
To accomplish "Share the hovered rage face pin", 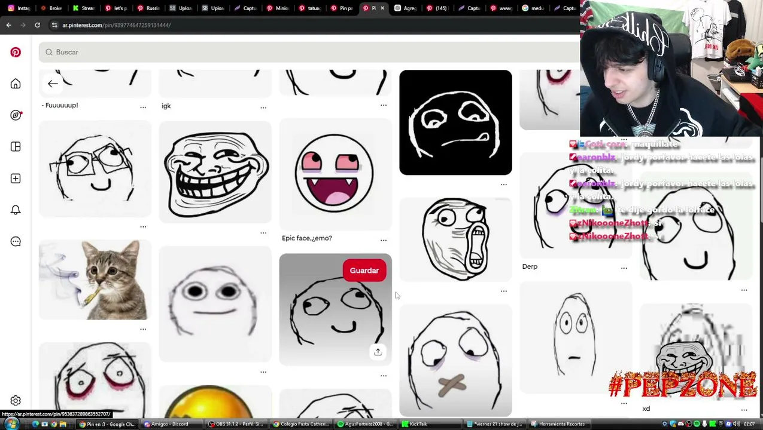I will (378, 352).
